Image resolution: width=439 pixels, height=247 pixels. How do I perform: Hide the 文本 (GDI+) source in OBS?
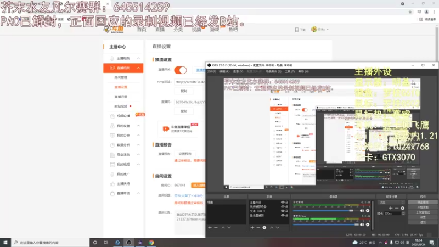point(283,211)
